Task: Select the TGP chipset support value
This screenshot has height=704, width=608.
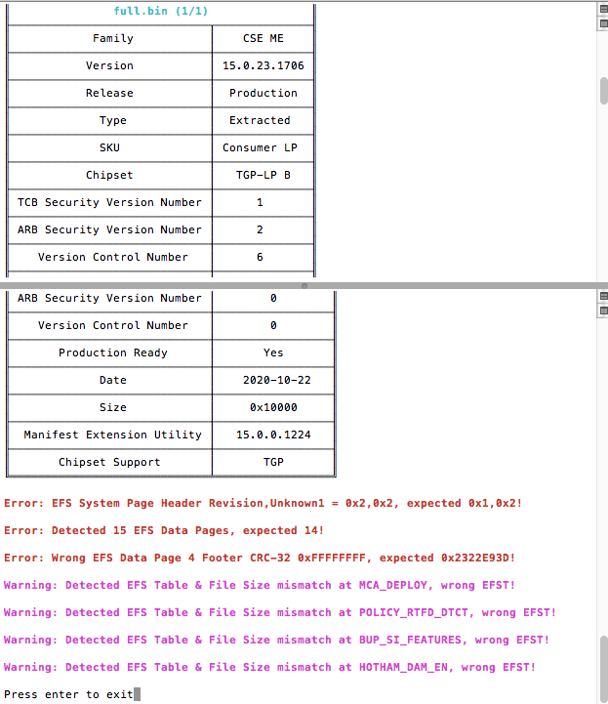Action: [273, 463]
